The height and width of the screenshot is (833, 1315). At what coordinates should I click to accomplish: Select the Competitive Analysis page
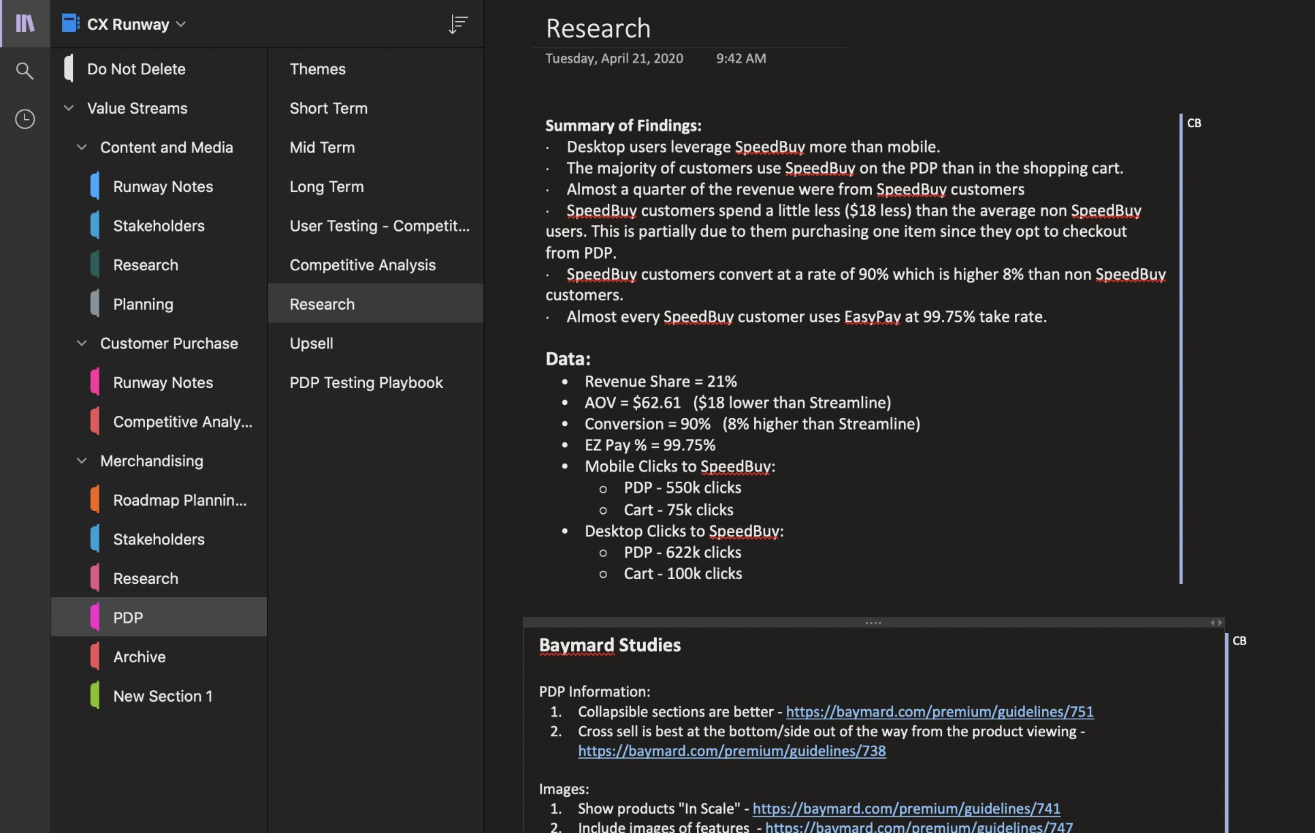coord(363,265)
